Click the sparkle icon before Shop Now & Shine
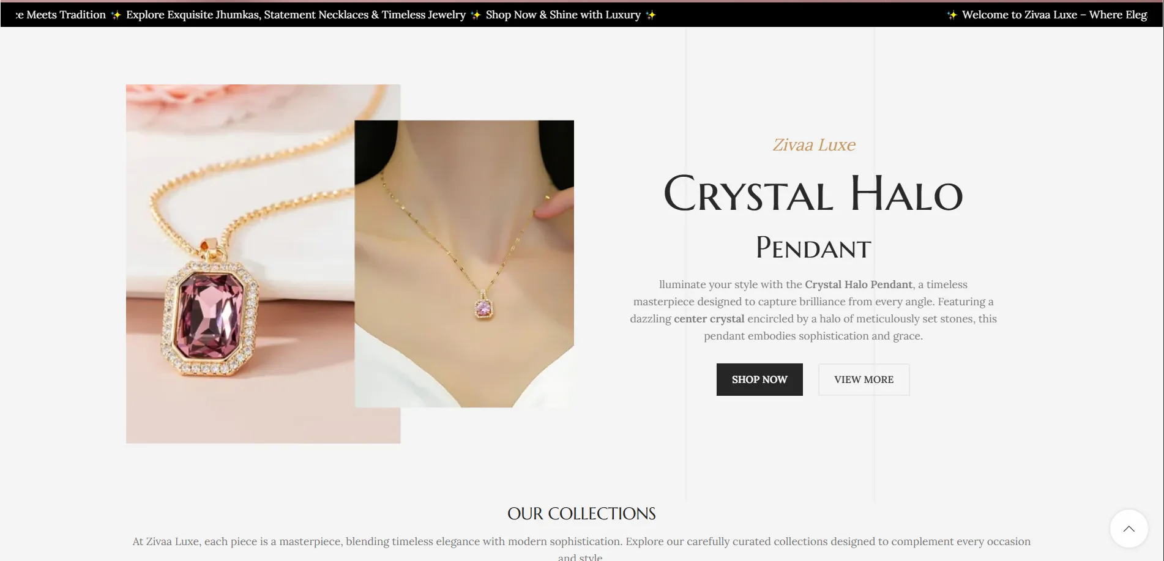Viewport: 1164px width, 561px height. (x=476, y=15)
